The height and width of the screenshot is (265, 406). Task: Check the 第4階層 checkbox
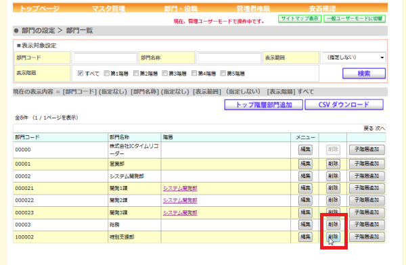[x=194, y=73]
